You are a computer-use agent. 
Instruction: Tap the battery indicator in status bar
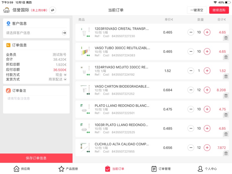[x=227, y=2]
